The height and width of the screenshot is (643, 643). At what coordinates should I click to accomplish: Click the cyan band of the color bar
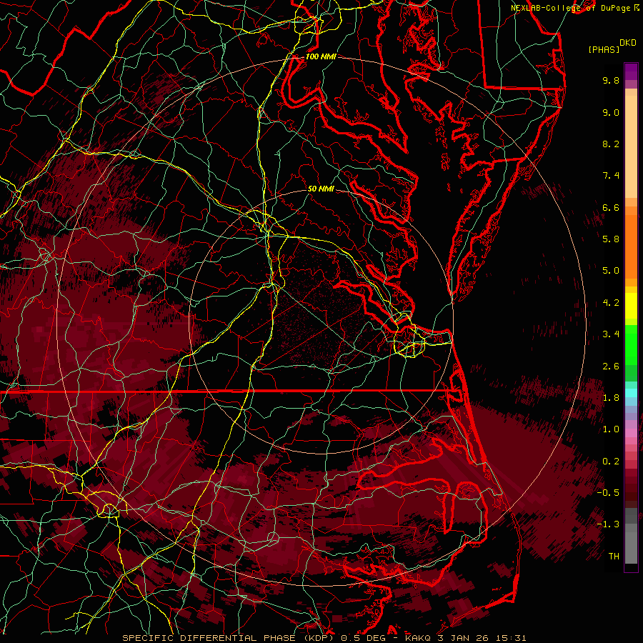[x=631, y=393]
